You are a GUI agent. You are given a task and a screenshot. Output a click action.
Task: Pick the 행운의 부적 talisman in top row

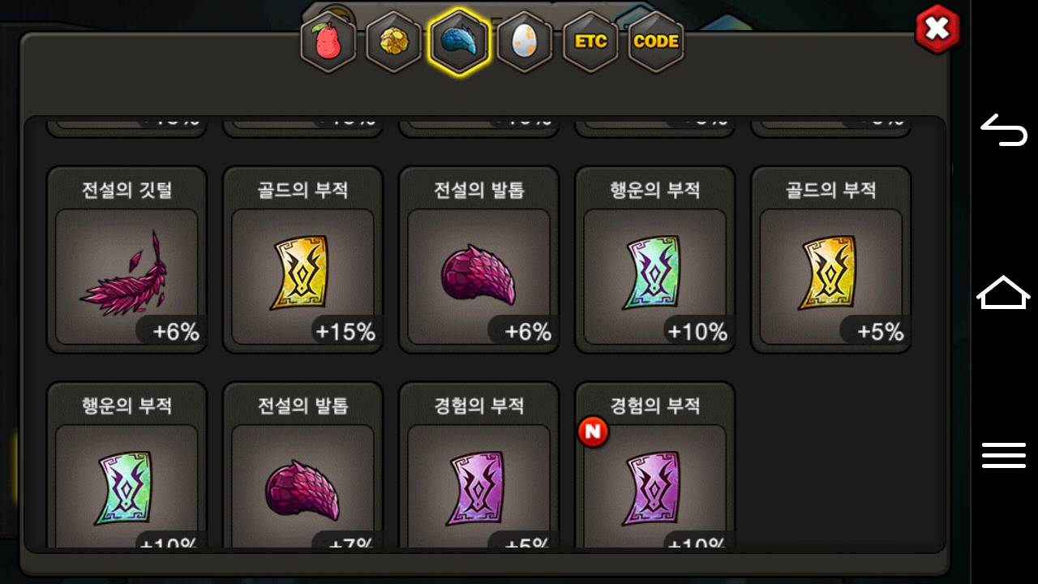point(654,260)
